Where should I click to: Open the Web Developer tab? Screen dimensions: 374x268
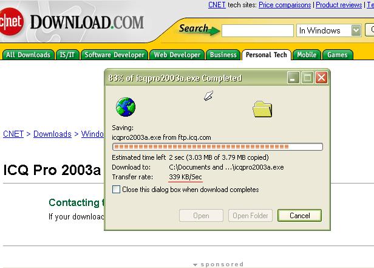tap(177, 55)
